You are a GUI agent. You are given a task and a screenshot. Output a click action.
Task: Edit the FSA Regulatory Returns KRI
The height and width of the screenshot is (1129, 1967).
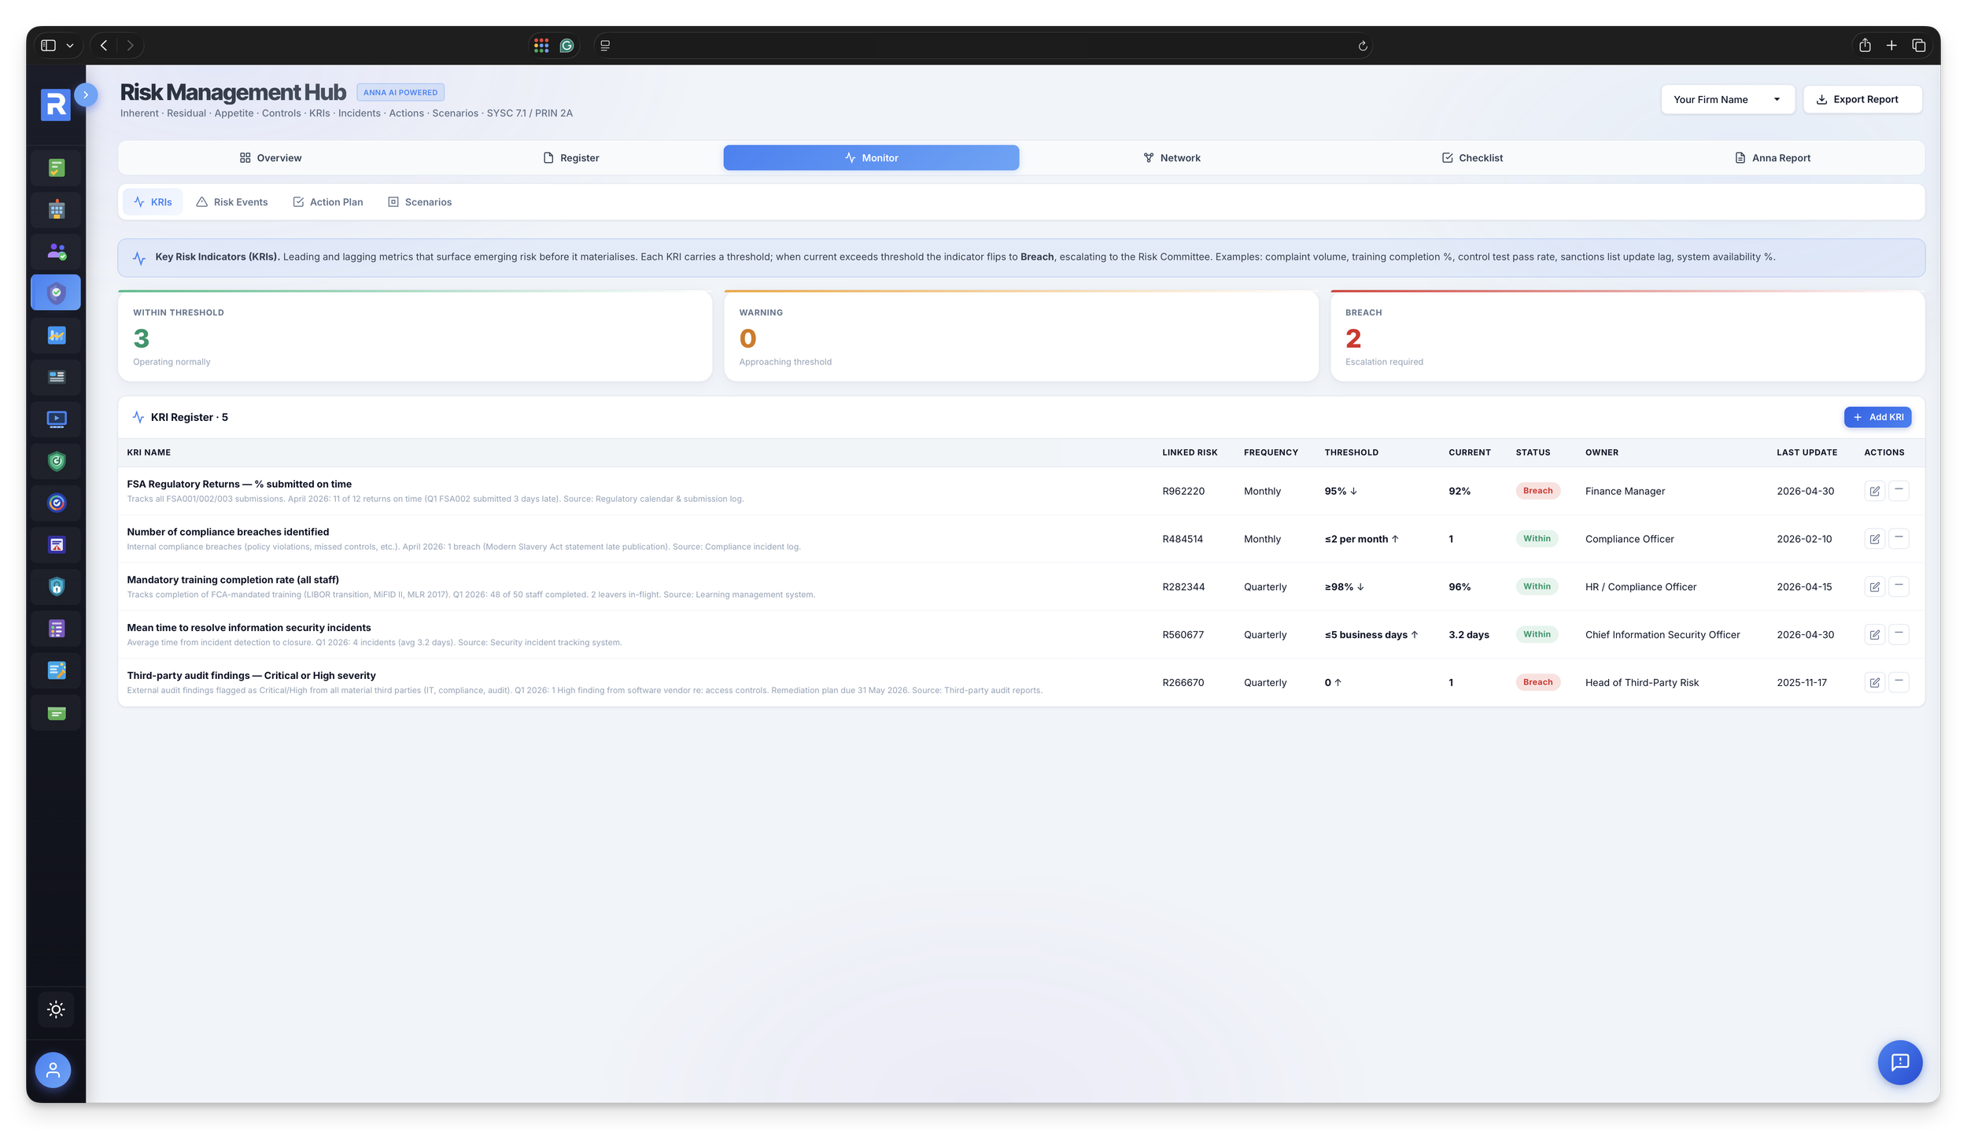[1874, 491]
